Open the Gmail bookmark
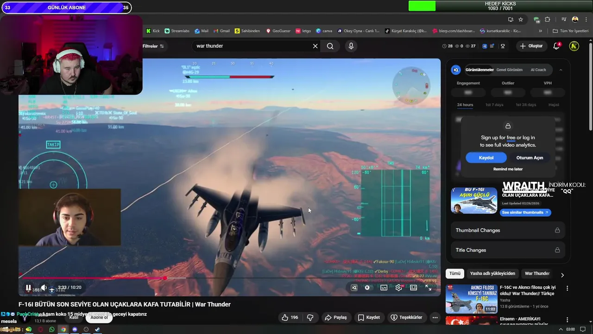Screen dimensions: 593x334 point(221,31)
